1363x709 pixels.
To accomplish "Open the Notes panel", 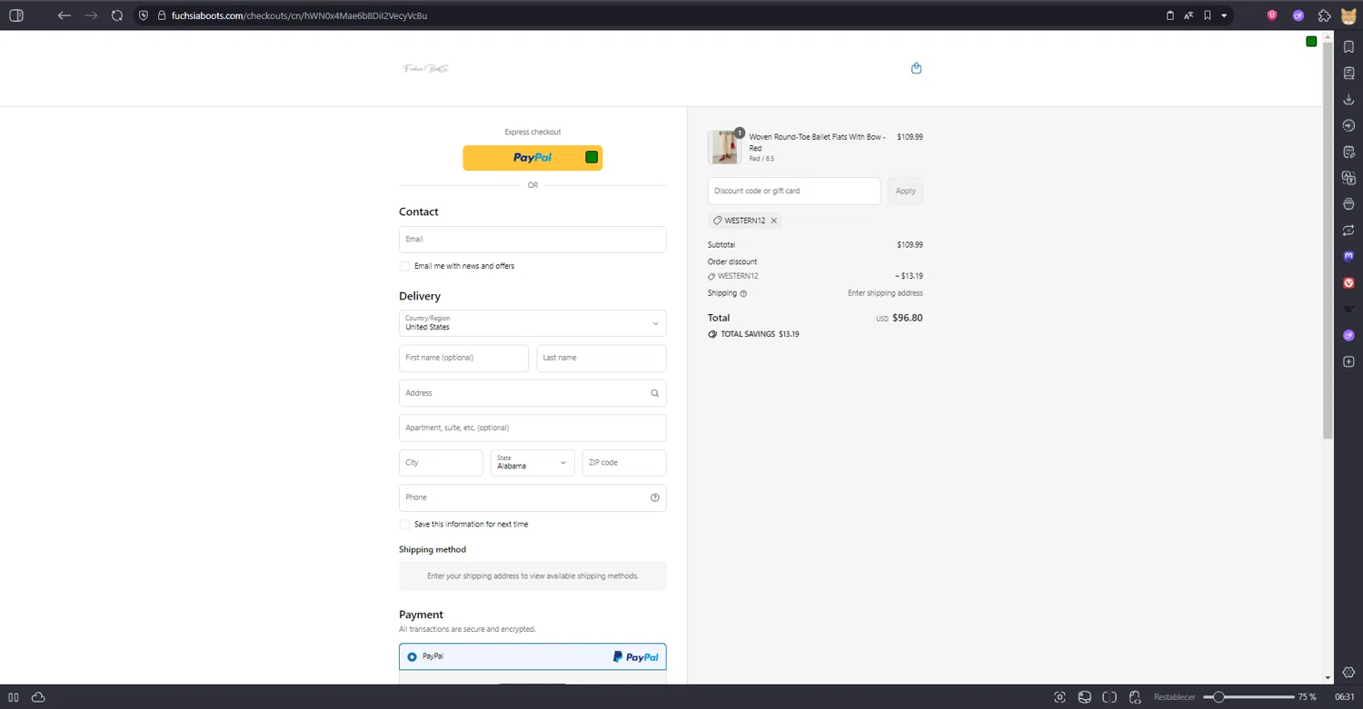I will point(1349,152).
